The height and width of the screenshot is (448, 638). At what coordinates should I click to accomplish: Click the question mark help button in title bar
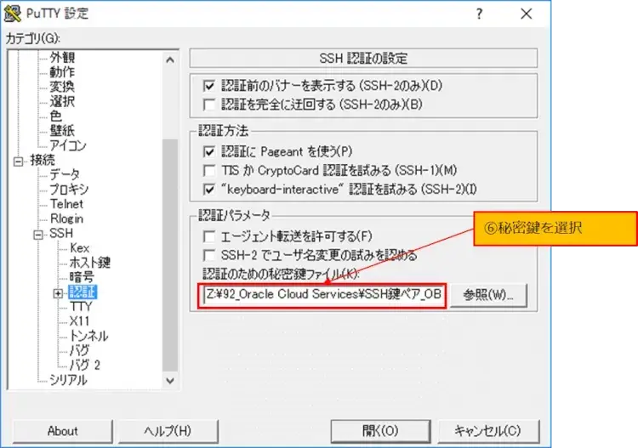tap(480, 14)
